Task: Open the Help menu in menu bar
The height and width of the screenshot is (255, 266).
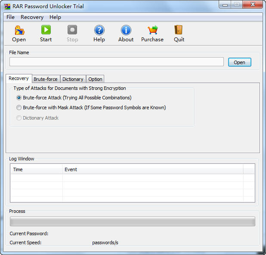Action: pyautogui.click(x=55, y=17)
